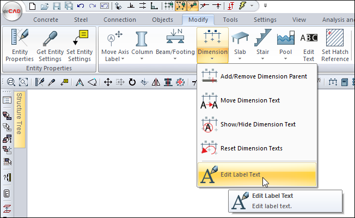Click the small entity properties toolbar icon
This screenshot has width=355, height=218.
(x=40, y=82)
